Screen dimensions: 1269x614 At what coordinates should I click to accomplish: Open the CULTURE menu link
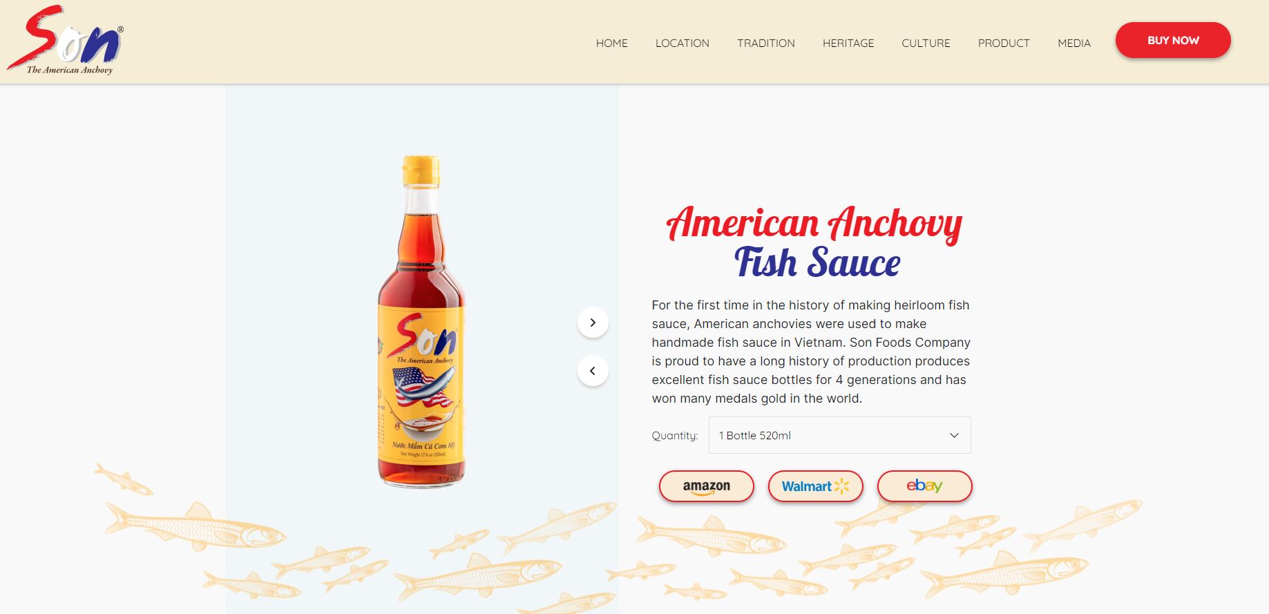pyautogui.click(x=926, y=43)
